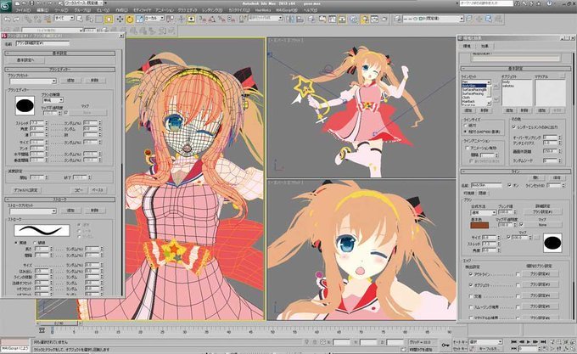Open ファイル(F) menu
The height and width of the screenshot is (354, 577).
coord(23,10)
